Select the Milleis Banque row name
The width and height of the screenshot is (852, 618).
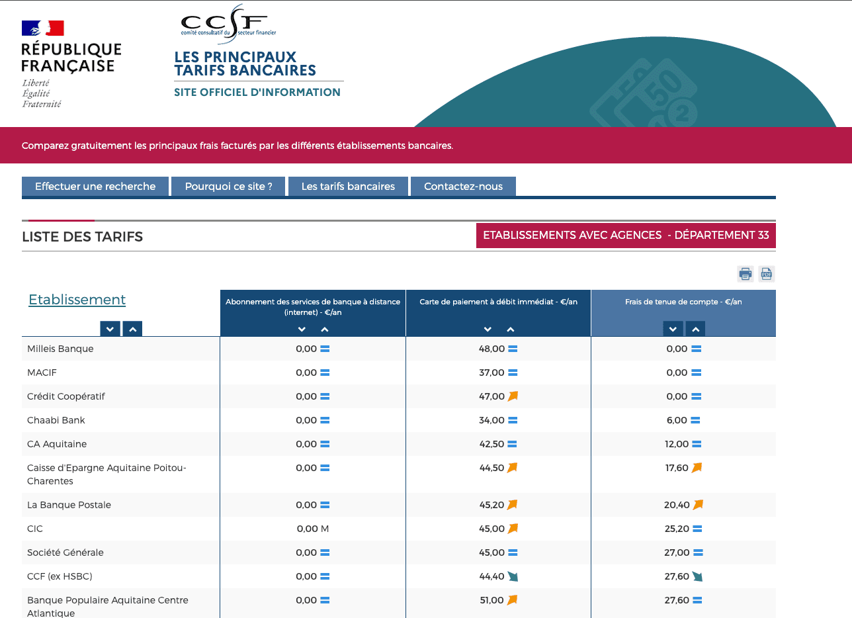click(60, 349)
